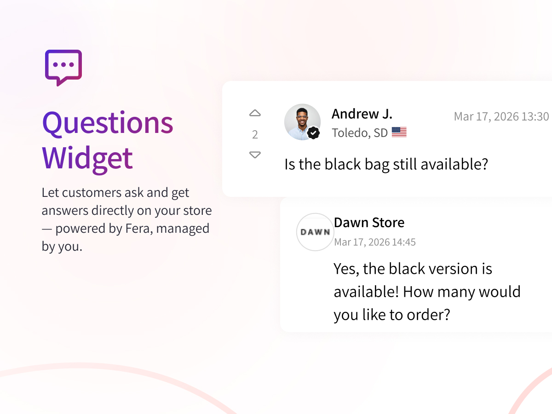Open Andrew J.'s profile photo
Screen dimensions: 552x414
click(301, 121)
